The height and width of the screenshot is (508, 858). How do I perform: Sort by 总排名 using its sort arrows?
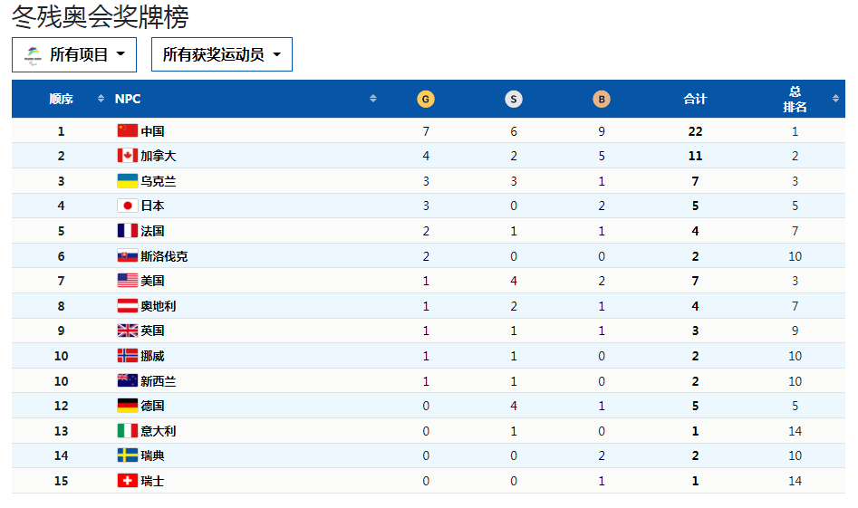[835, 99]
